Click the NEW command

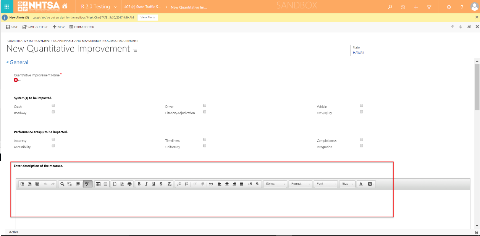58,27
